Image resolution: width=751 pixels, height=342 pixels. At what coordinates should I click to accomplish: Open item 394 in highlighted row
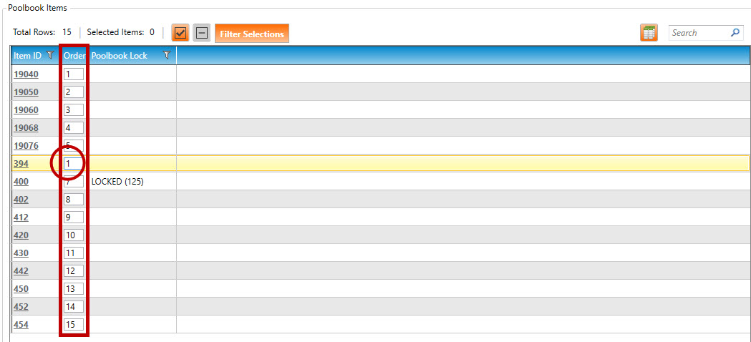[x=21, y=164]
